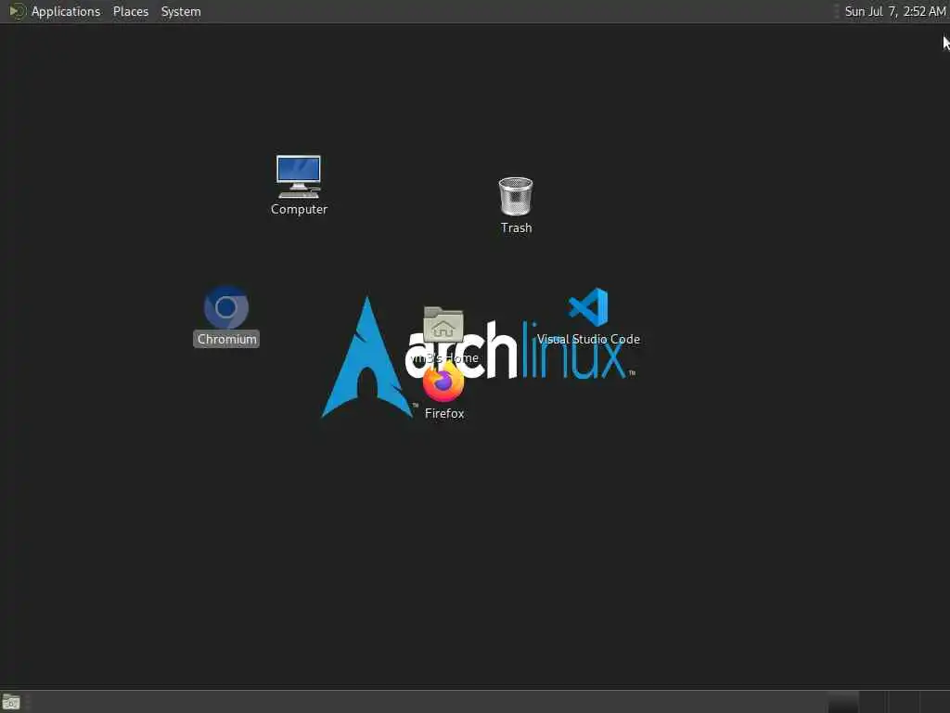Switch to the last workspace in switcher
This screenshot has height=713, width=950.
tap(934, 702)
